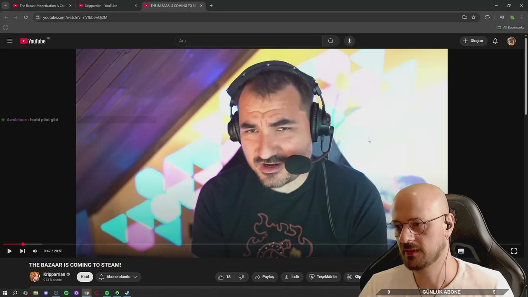528x297 pixels.
Task: Like the video with thumbs up
Action: tap(225, 277)
